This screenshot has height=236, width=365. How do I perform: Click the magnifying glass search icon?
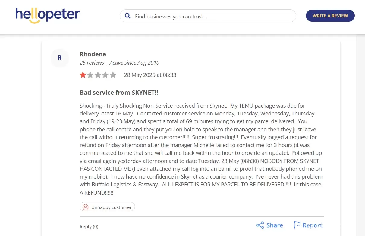[x=128, y=16]
